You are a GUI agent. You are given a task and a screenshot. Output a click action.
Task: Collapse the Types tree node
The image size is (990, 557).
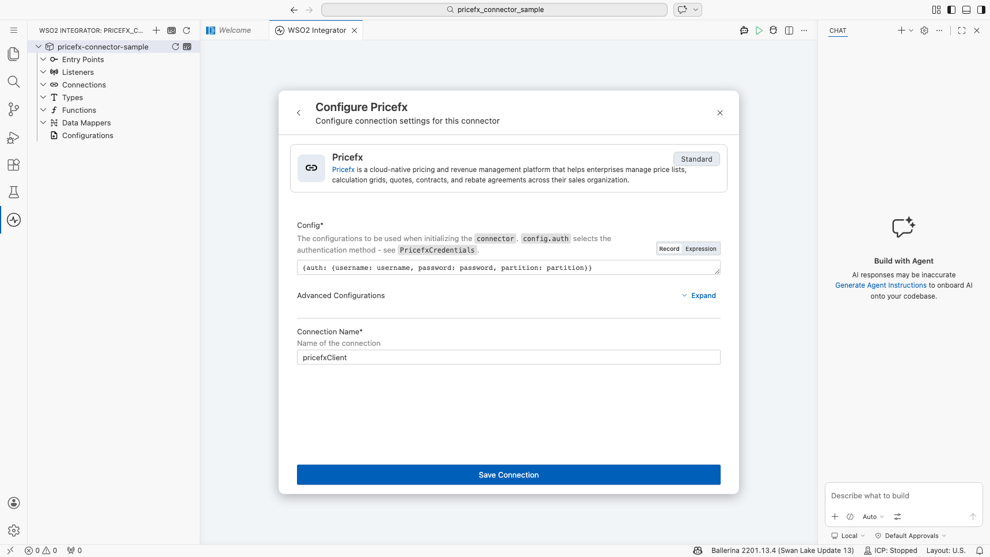coord(43,97)
